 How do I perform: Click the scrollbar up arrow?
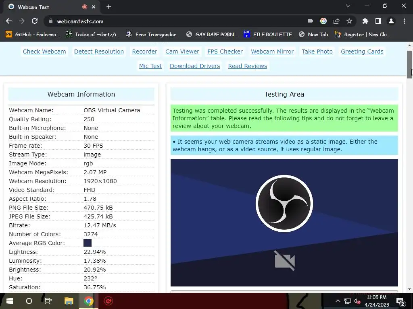pos(410,45)
